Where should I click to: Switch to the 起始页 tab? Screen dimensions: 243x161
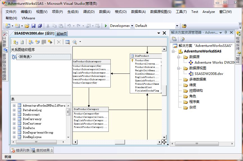62,34
